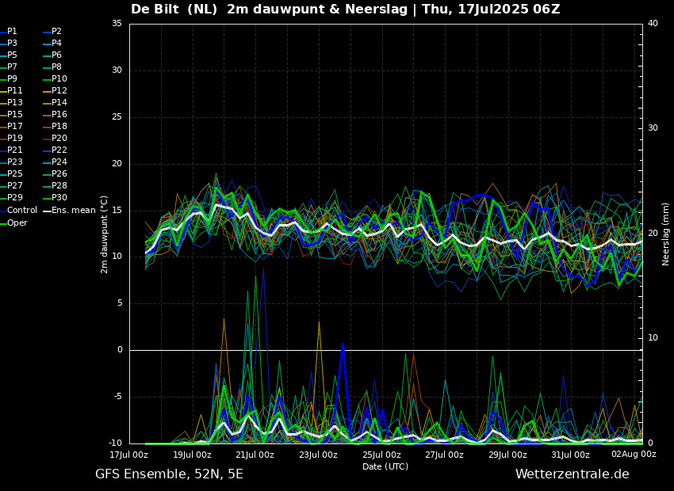Click the P14 legend line swatch
Image resolution: width=674 pixels, height=491 pixels.
coord(47,103)
